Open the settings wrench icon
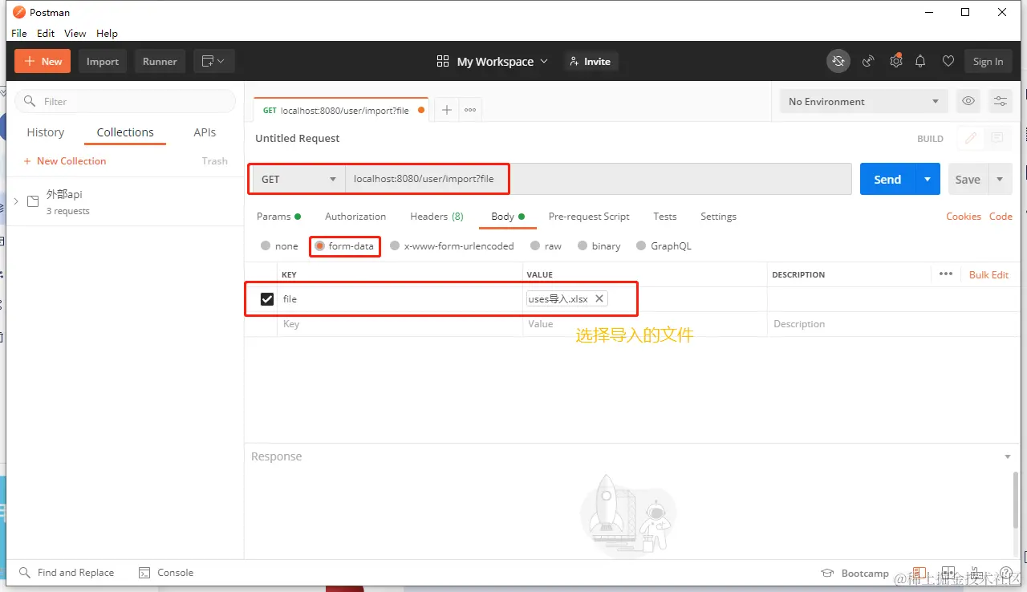The width and height of the screenshot is (1027, 592). point(896,61)
